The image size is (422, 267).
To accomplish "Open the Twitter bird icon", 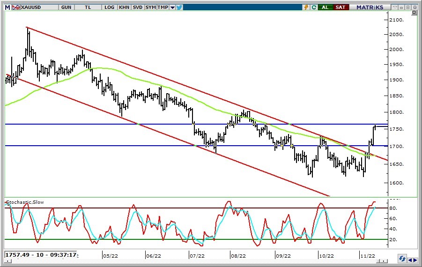I will pos(180,7).
